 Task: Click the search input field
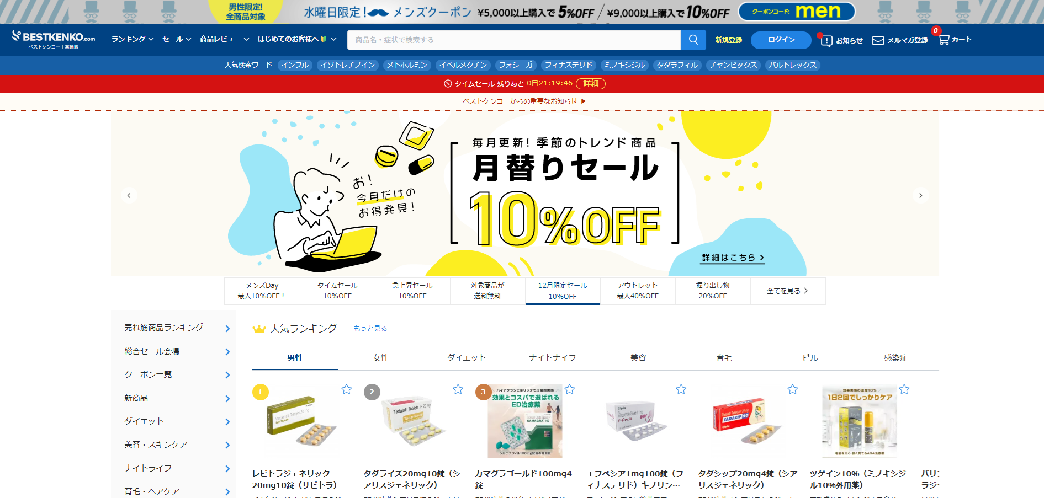513,40
